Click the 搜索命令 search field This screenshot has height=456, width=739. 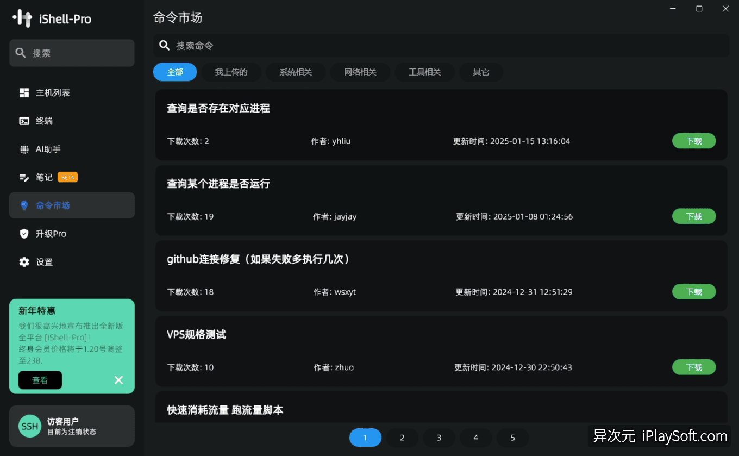pyautogui.click(x=380, y=46)
